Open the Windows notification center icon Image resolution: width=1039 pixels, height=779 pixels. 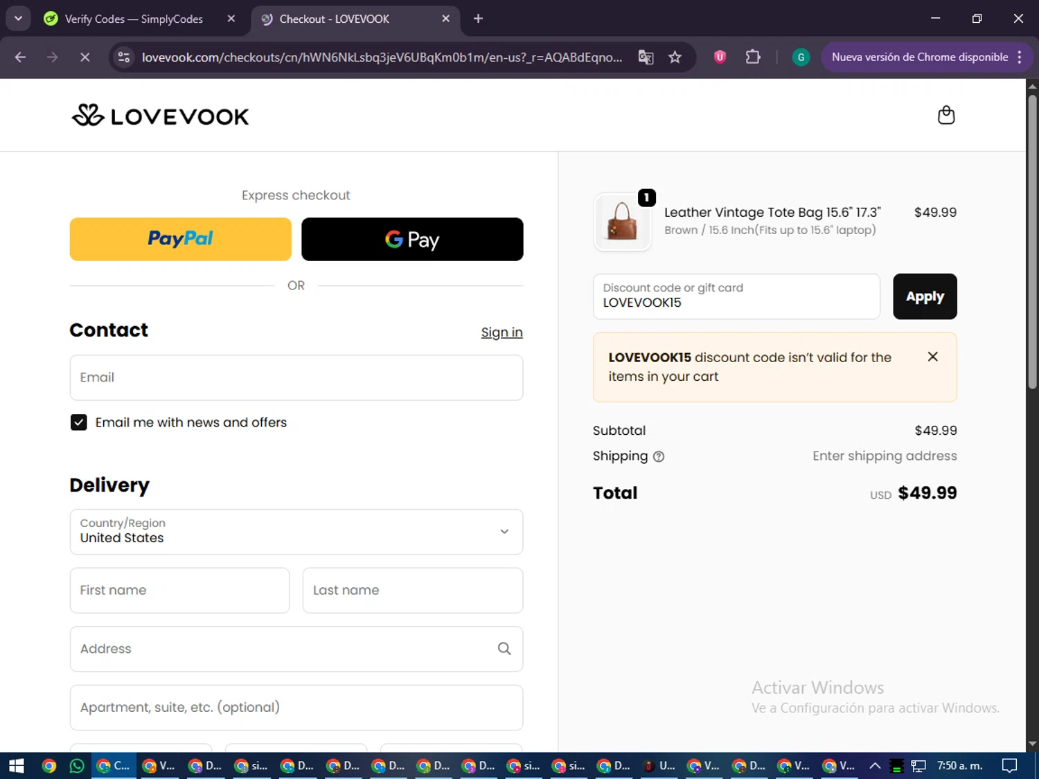(x=1010, y=766)
